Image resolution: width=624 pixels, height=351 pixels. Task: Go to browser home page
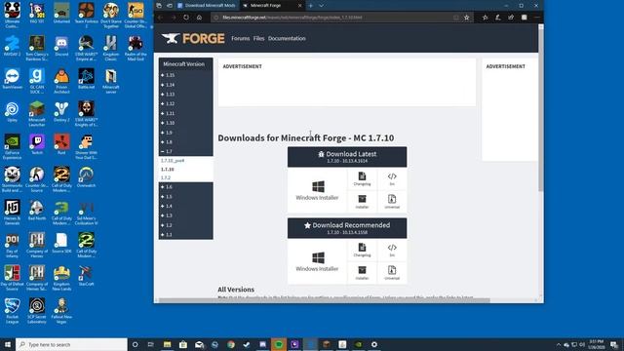[x=199, y=18]
